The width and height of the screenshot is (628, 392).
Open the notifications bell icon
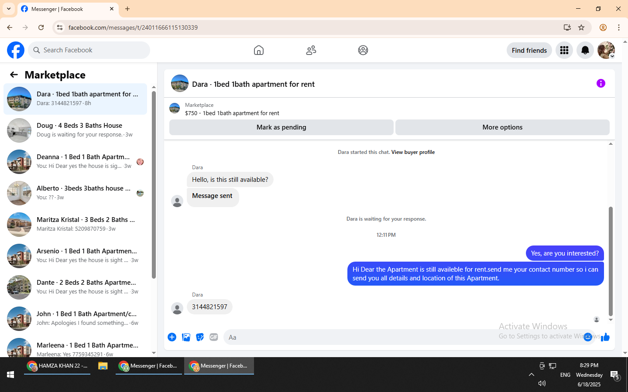[x=585, y=50]
